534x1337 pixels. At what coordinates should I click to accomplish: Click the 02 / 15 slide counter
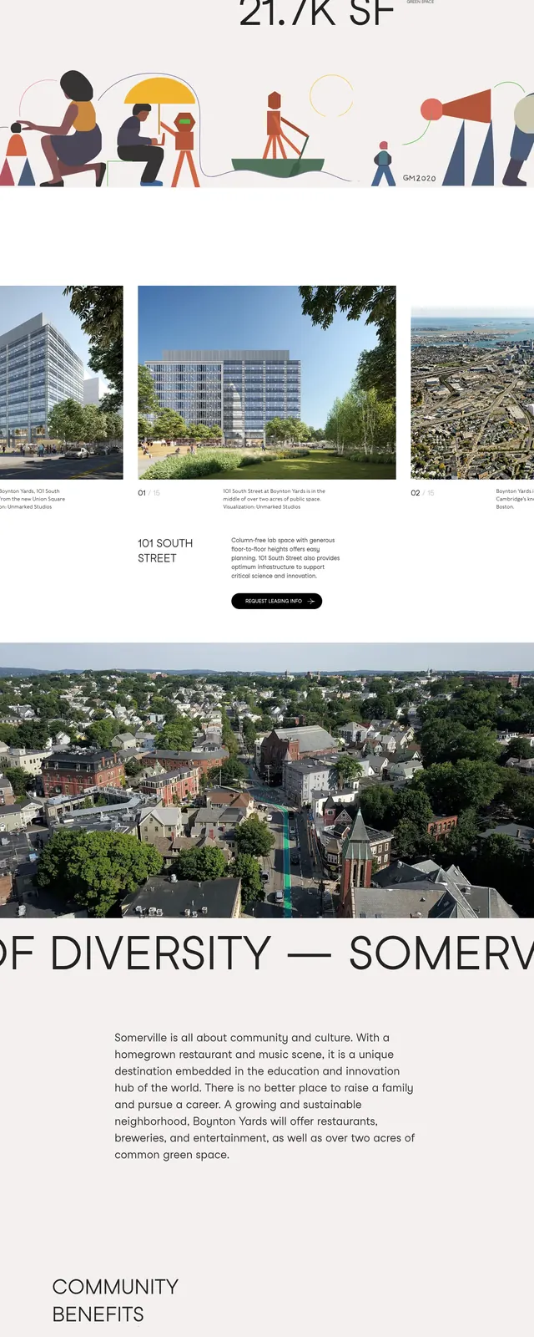422,493
